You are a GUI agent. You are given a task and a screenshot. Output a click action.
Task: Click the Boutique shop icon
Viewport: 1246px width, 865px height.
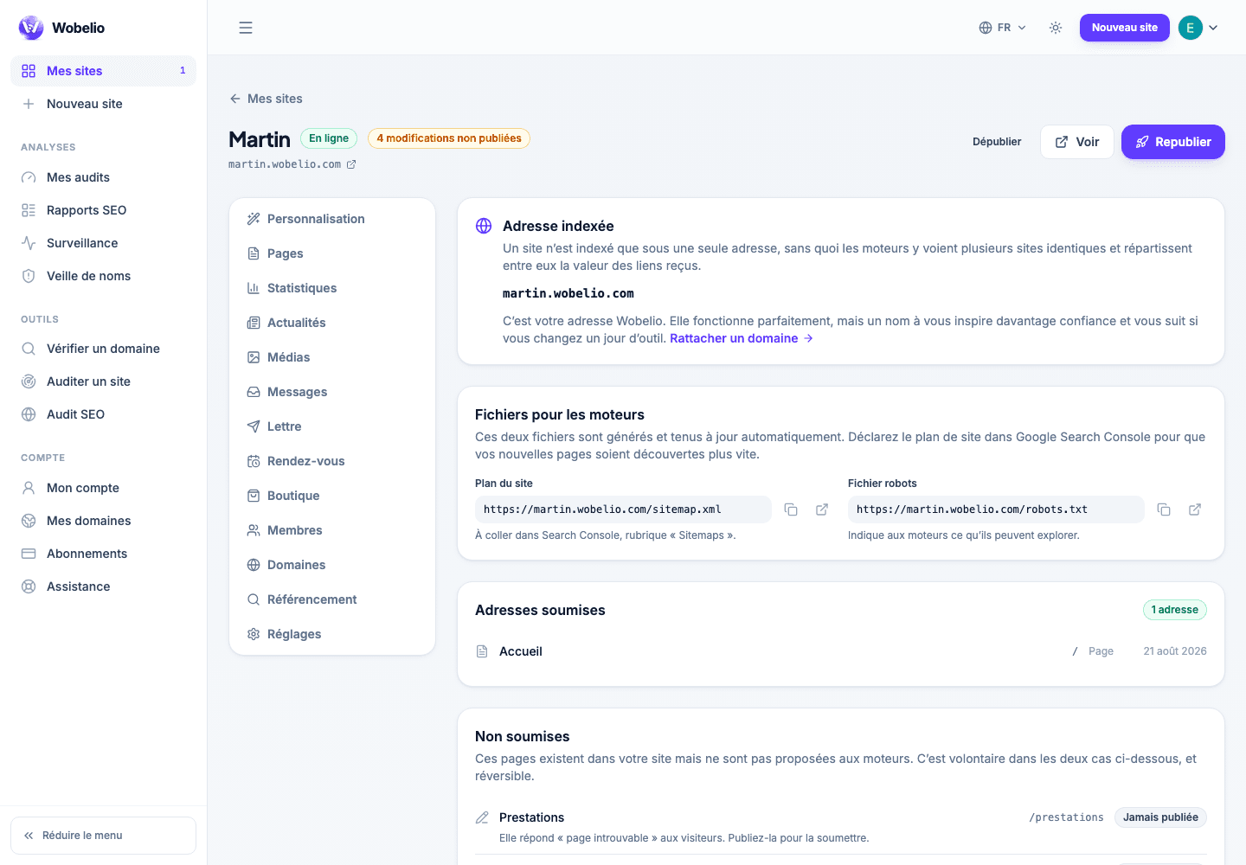(x=254, y=496)
